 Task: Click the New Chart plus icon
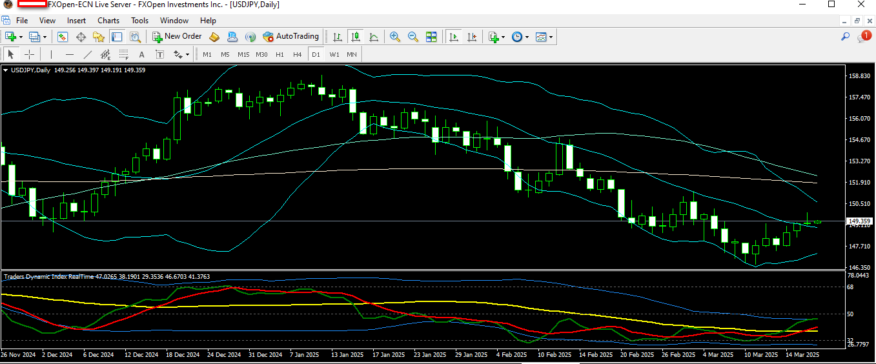11,37
